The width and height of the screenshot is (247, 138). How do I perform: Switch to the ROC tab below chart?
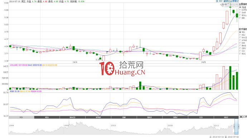[x=226, y=117]
